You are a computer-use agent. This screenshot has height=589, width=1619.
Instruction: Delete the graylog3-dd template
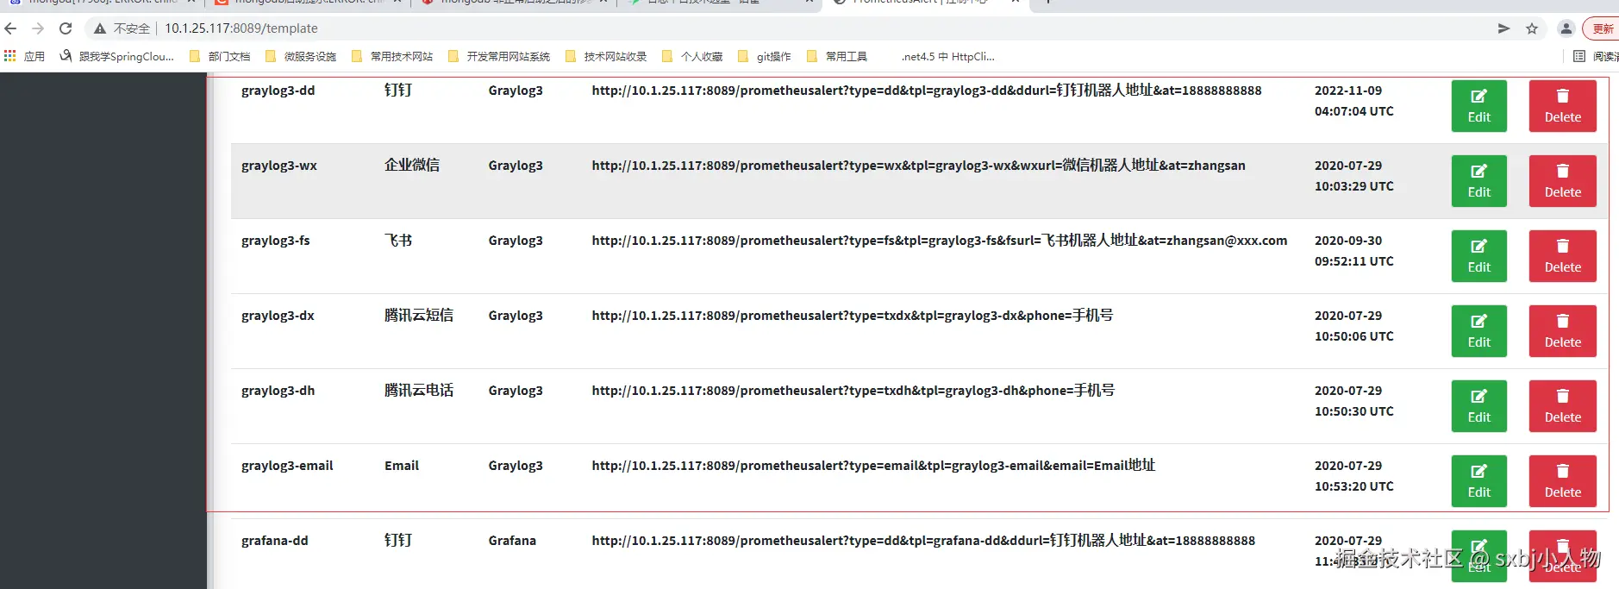[1562, 106]
